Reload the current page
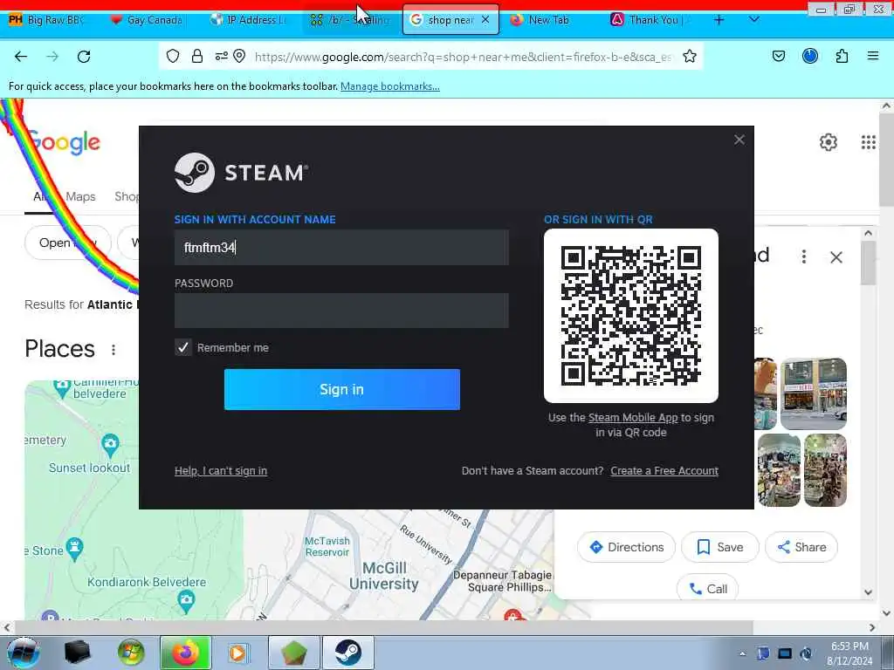894x670 pixels. [x=84, y=57]
